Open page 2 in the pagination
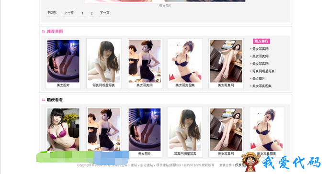Screen dimensions: 329x174 click(x=91, y=13)
